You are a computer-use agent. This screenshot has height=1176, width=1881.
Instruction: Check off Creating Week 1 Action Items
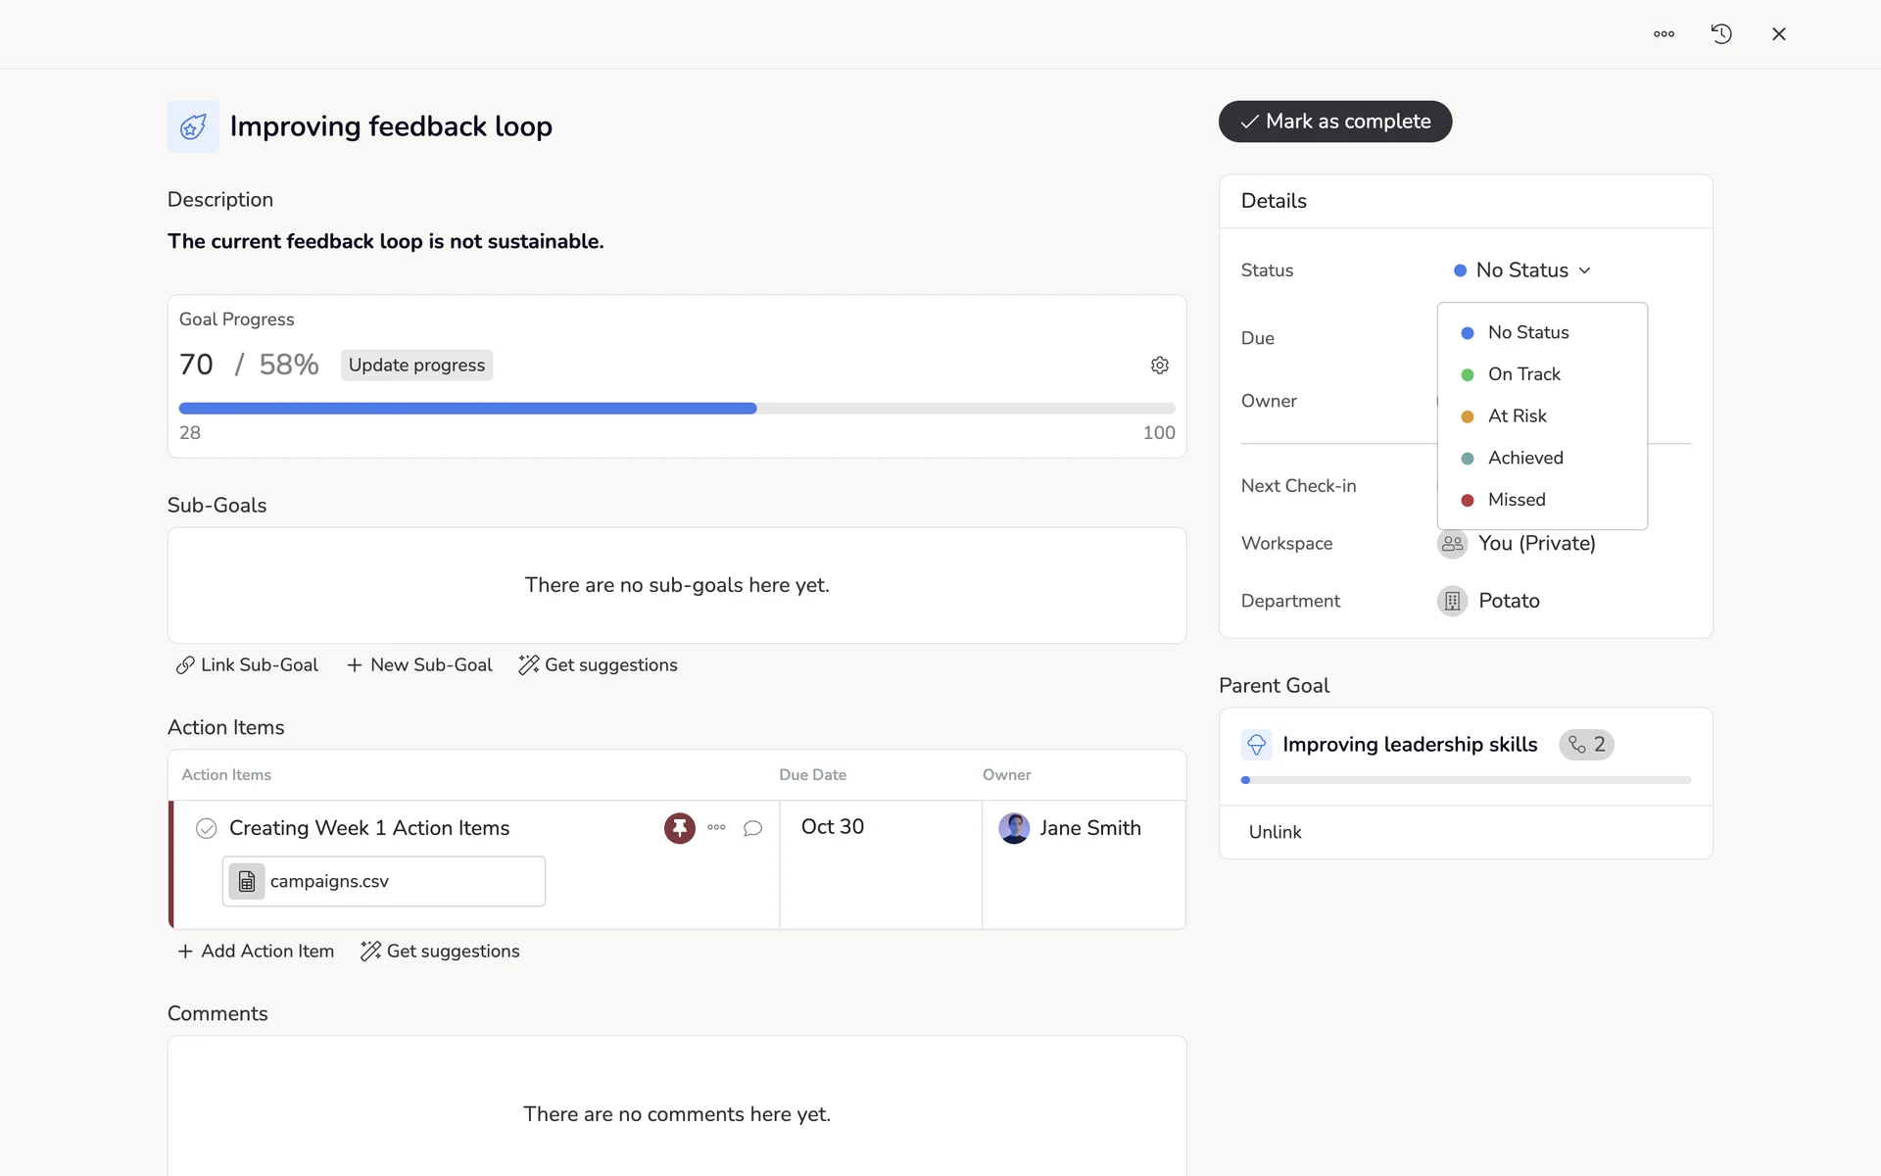tap(206, 829)
